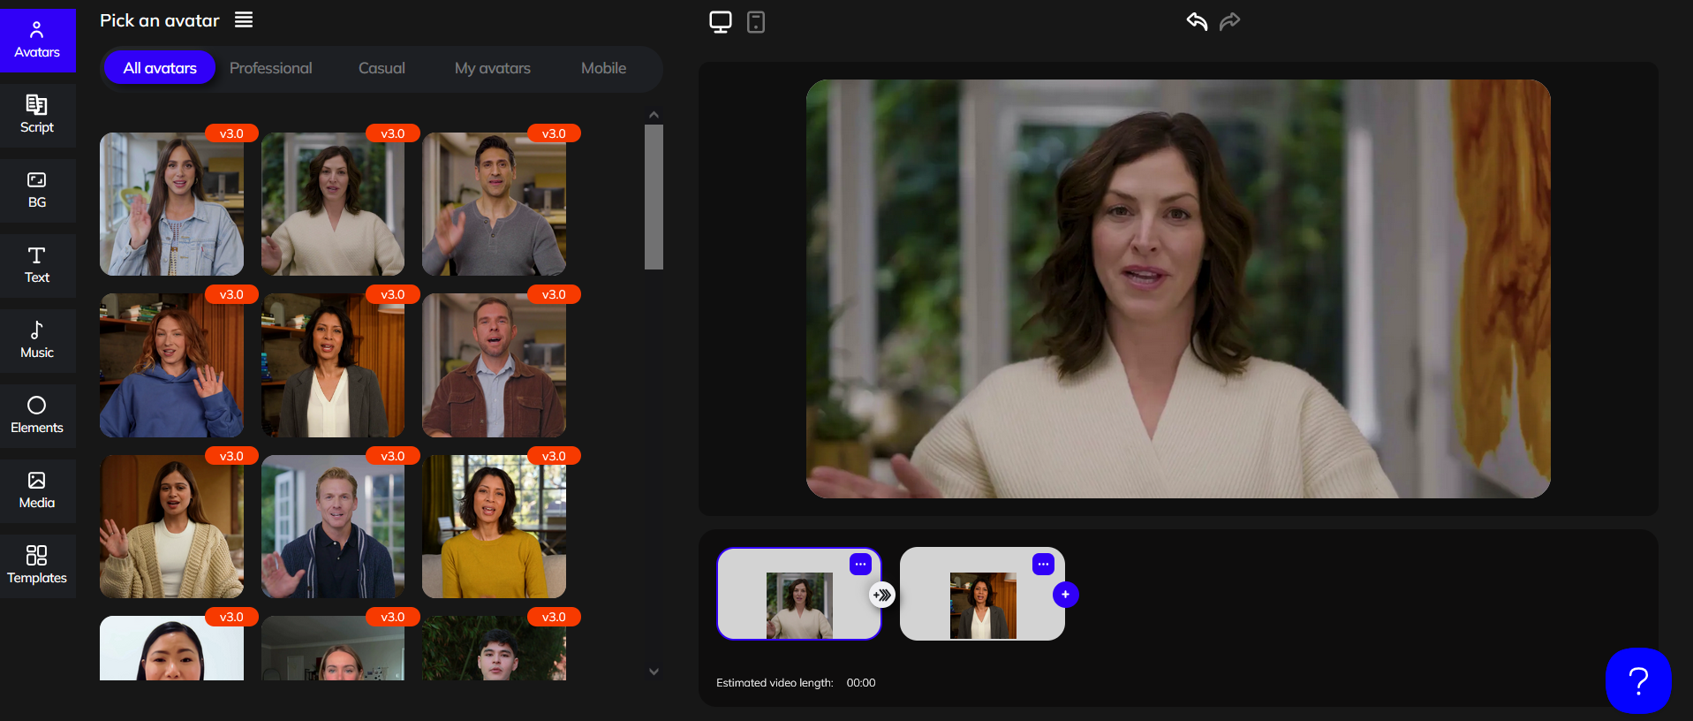Pick the avatar woman in gray blazer
The width and height of the screenshot is (1693, 721).
(333, 366)
